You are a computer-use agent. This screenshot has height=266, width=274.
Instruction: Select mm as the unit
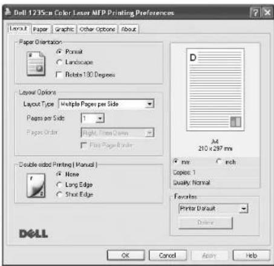pos(176,161)
